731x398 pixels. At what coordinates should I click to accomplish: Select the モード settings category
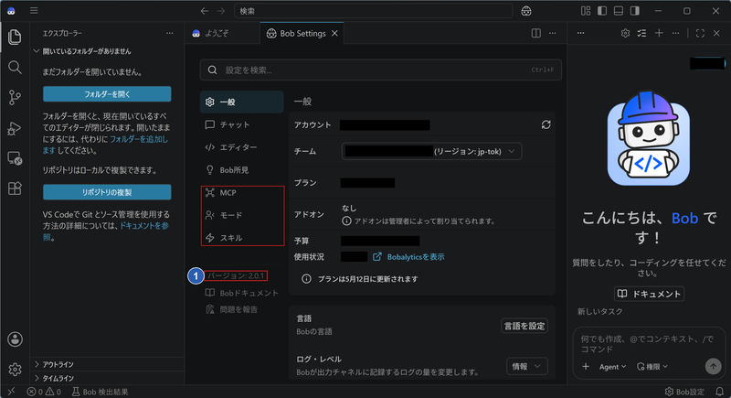[x=241, y=215]
